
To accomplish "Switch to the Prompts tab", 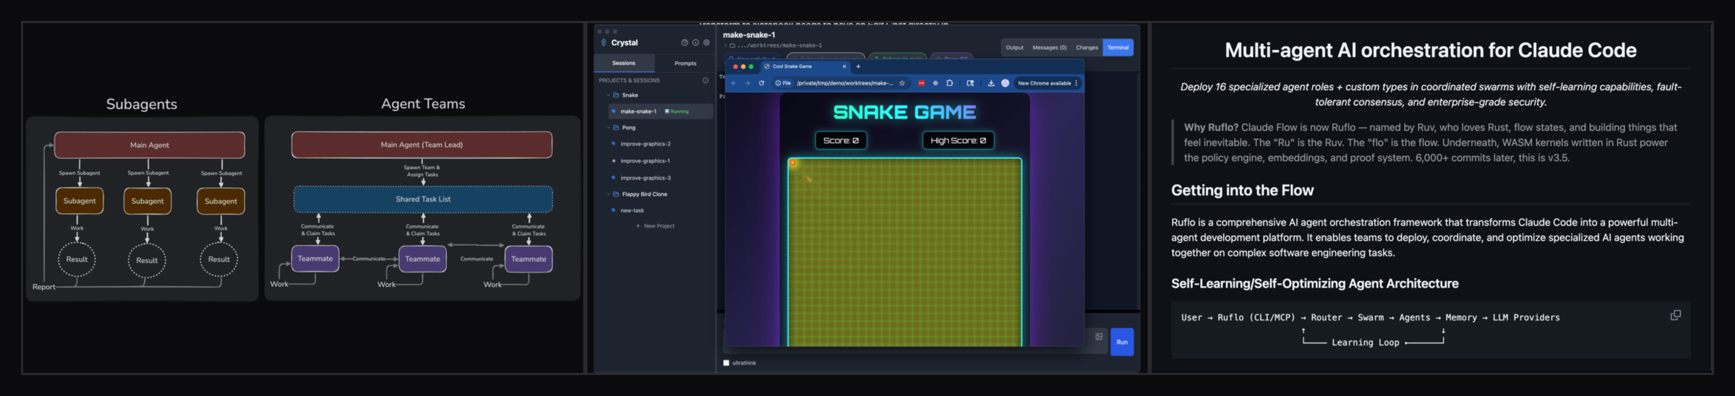I will click(685, 64).
